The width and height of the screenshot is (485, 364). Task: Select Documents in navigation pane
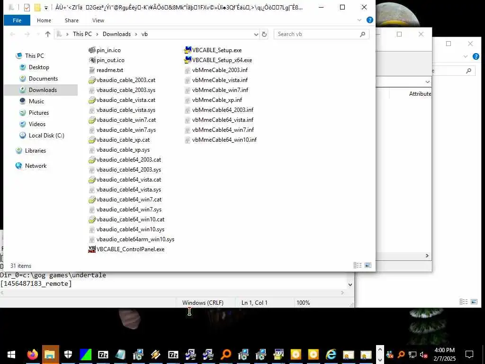click(x=43, y=79)
